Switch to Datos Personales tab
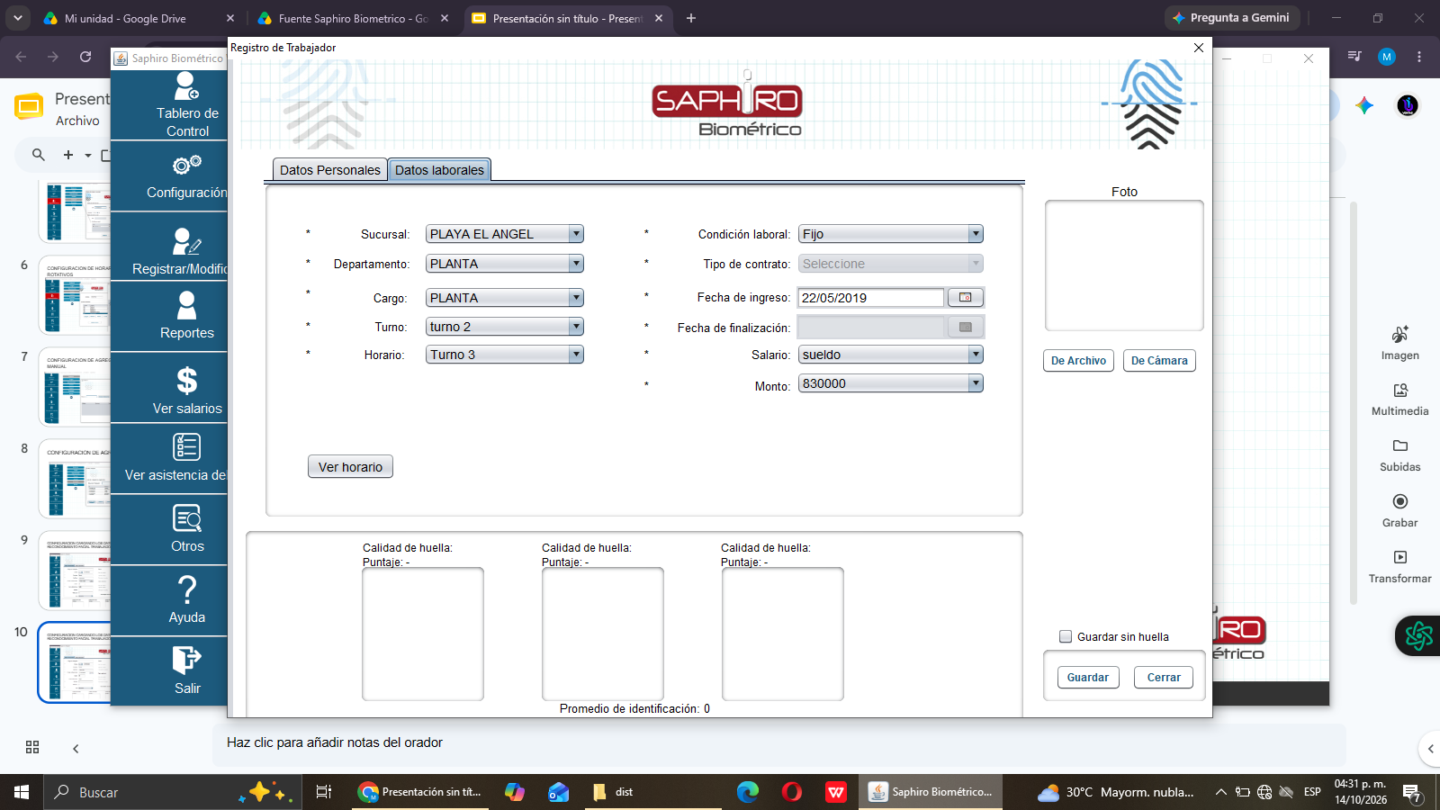The image size is (1440, 810). [329, 170]
